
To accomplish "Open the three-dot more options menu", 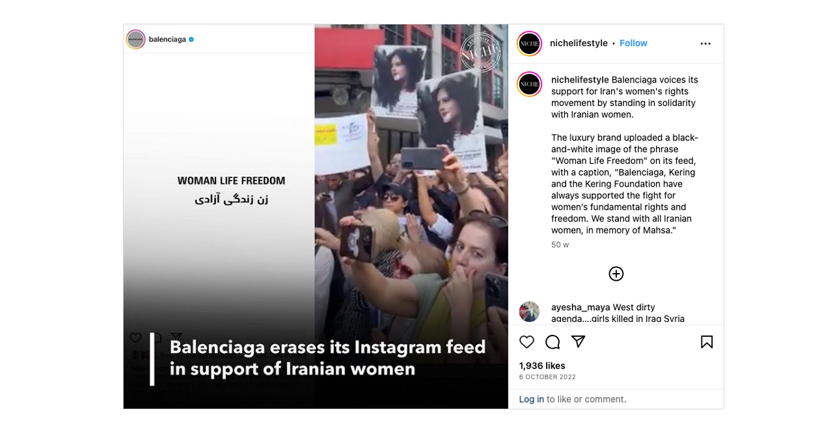I will [705, 44].
